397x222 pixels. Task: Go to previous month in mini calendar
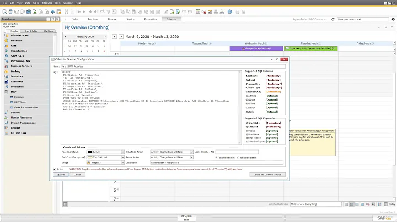[65, 37]
